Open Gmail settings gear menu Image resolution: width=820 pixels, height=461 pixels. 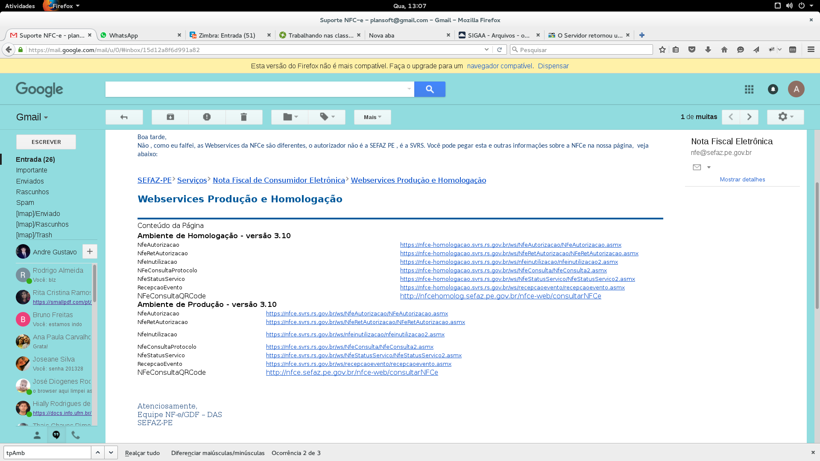[785, 117]
